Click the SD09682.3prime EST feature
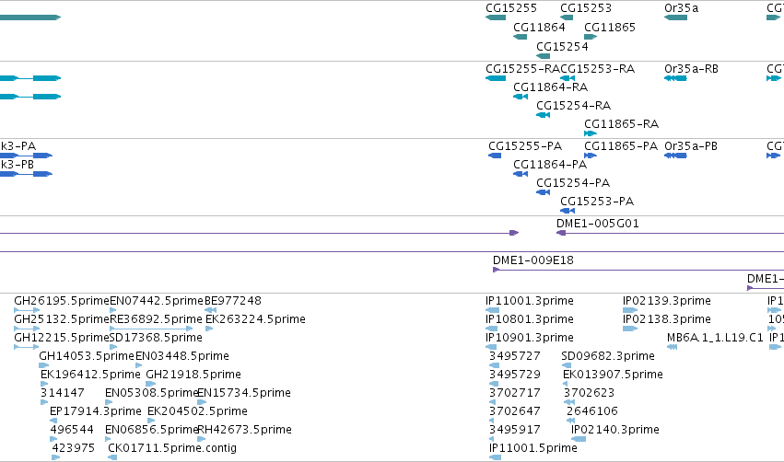Screen dimensions: 784x462 pyautogui.click(x=567, y=365)
